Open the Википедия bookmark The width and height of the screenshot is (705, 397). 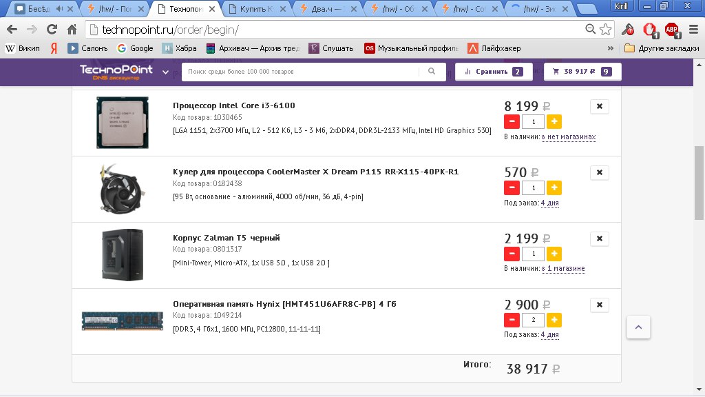coord(23,48)
